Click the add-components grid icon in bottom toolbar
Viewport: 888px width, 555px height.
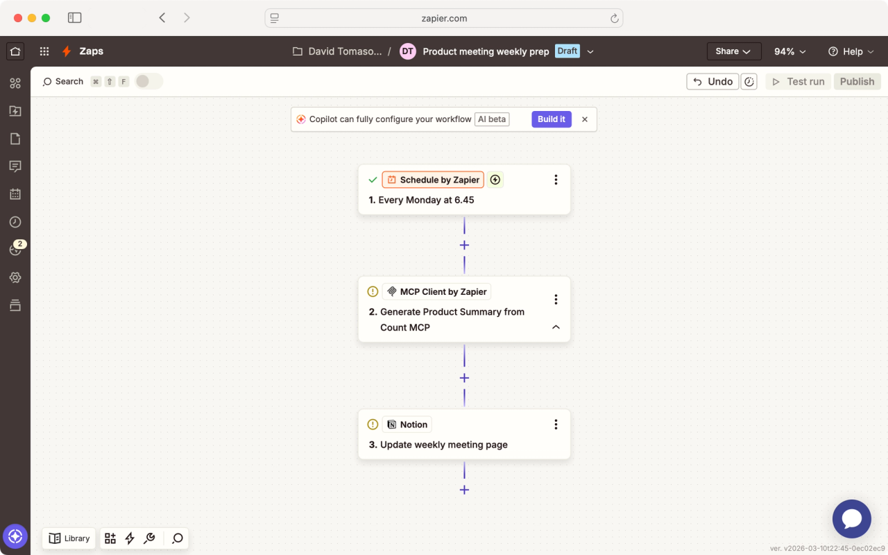tap(110, 538)
